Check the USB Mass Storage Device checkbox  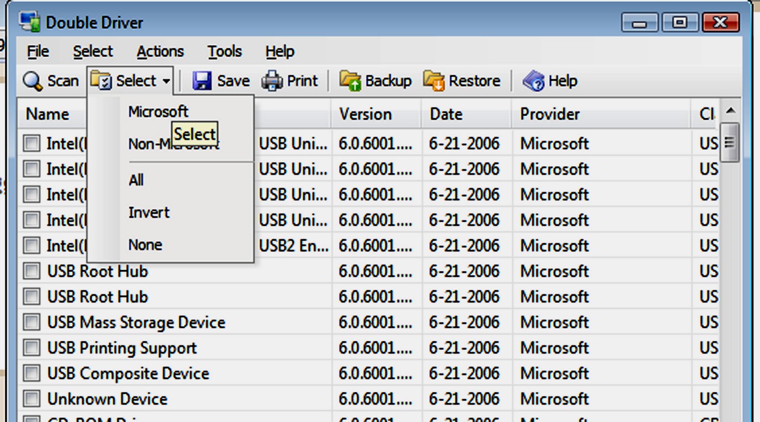point(32,322)
